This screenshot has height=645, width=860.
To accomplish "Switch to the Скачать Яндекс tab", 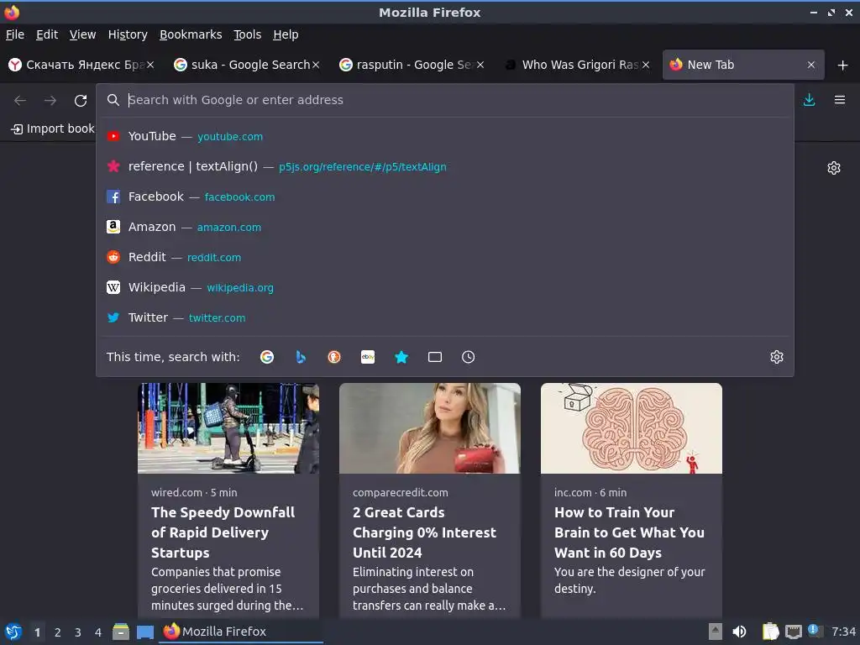I will click(x=81, y=65).
